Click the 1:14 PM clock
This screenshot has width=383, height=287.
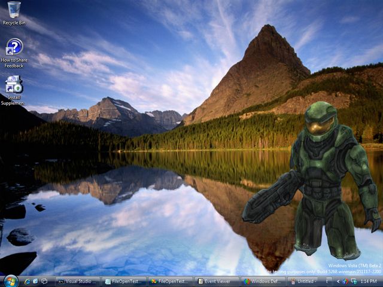click(x=369, y=282)
